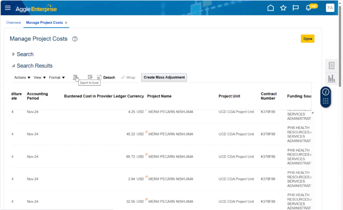
Task: Click the Export to Excel icon
Action: point(75,77)
